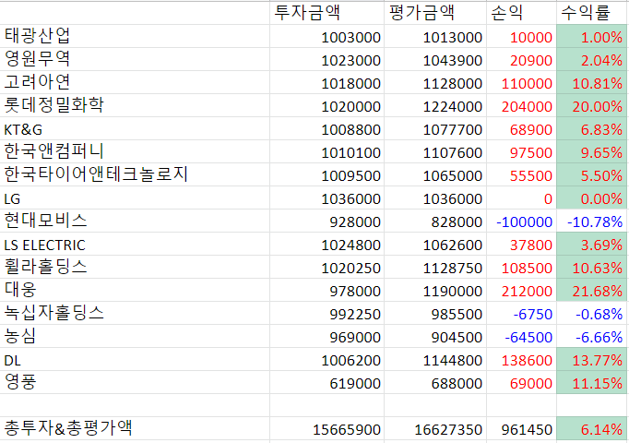Viewport: 629px width, 443px height.
Task: Click 휠라홀딩스 investment 1020250
Action: pyautogui.click(x=326, y=267)
